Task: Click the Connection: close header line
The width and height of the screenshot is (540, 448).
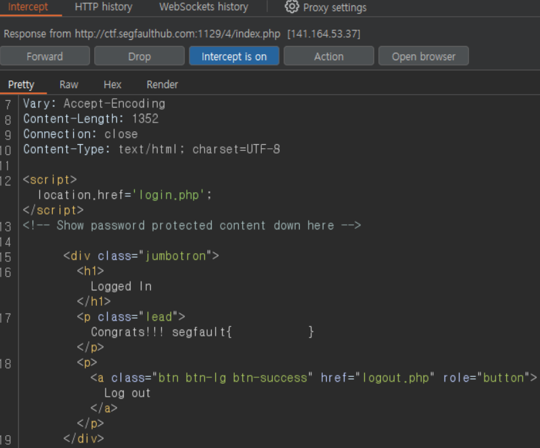Action: [81, 134]
